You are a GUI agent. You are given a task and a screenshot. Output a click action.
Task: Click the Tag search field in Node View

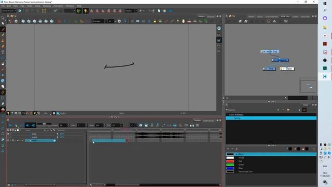(x=297, y=98)
